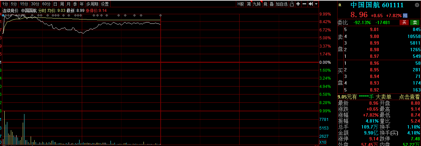Click the X10 volume scale label
Screen dimensions: 421x146
tap(323, 142)
